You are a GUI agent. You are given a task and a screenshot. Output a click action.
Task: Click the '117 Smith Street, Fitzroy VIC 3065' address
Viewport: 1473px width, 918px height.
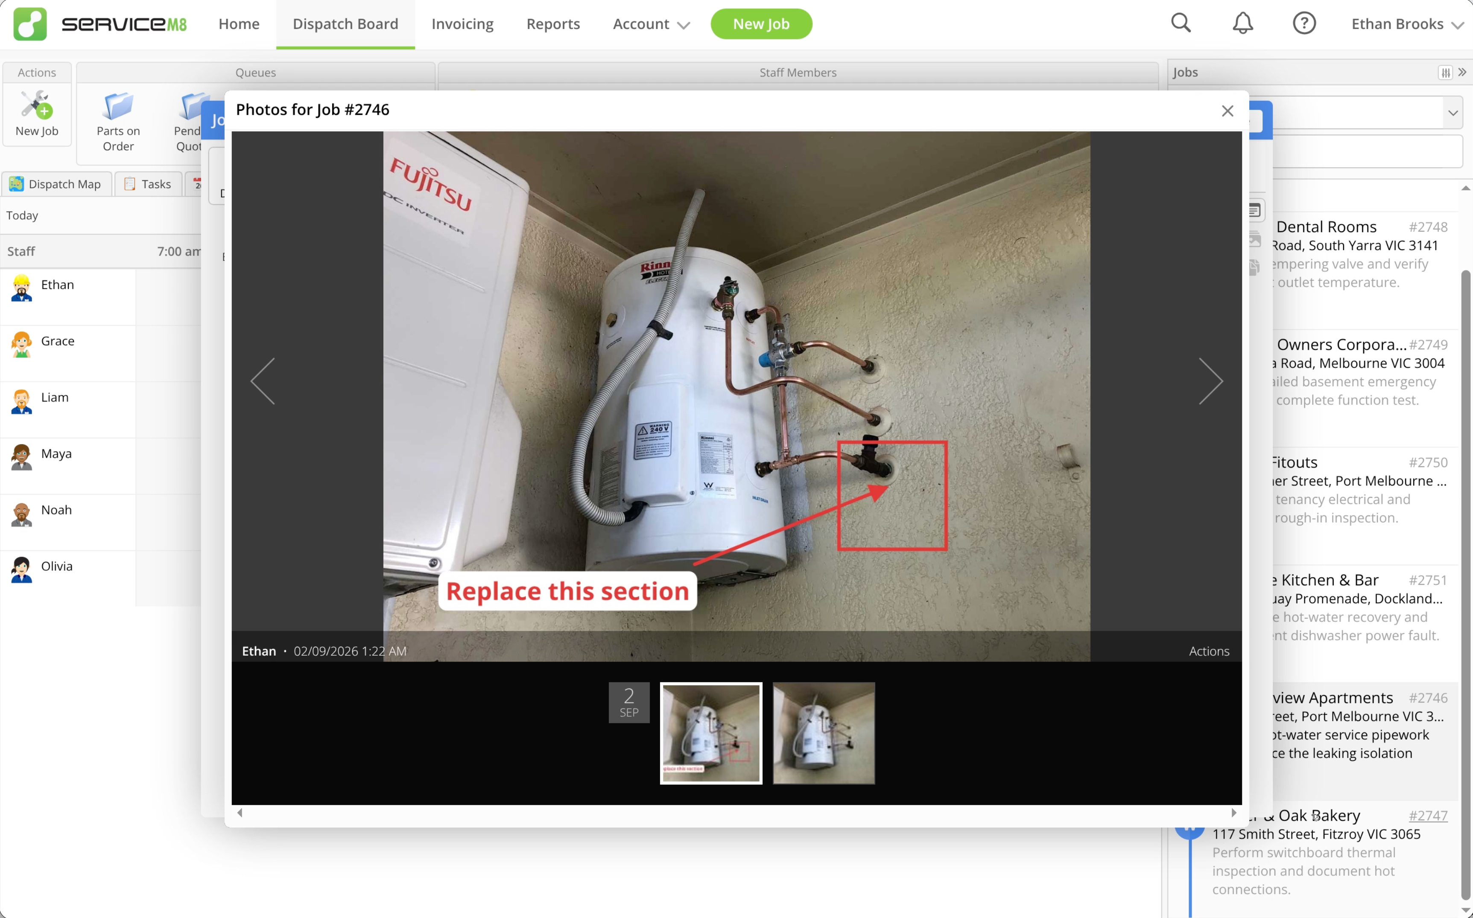pos(1316,834)
